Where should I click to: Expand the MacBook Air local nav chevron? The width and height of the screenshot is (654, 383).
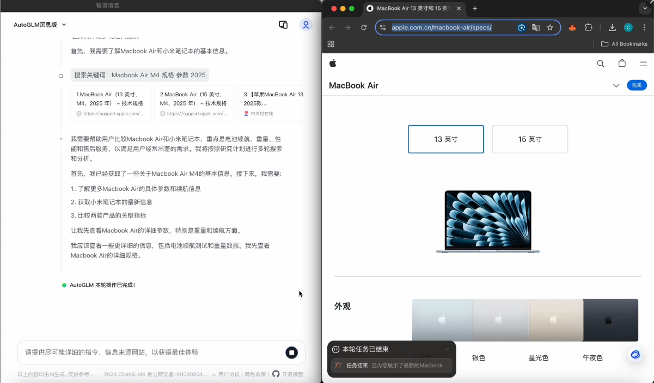616,85
